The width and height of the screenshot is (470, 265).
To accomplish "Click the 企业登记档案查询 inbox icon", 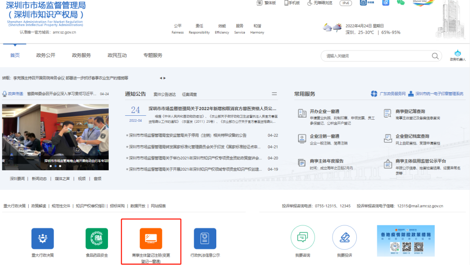I will [x=388, y=138].
